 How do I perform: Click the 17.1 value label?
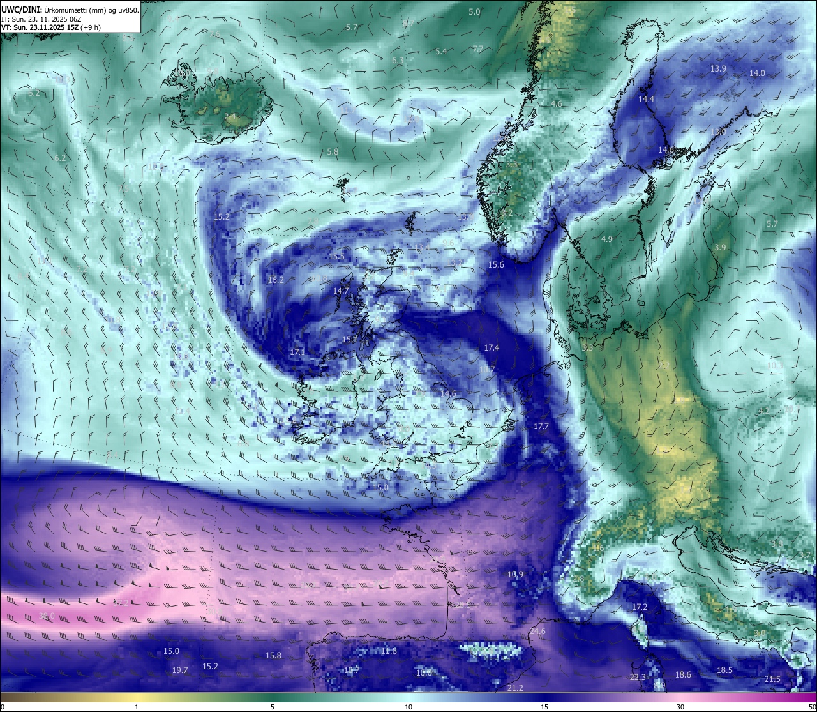[297, 352]
